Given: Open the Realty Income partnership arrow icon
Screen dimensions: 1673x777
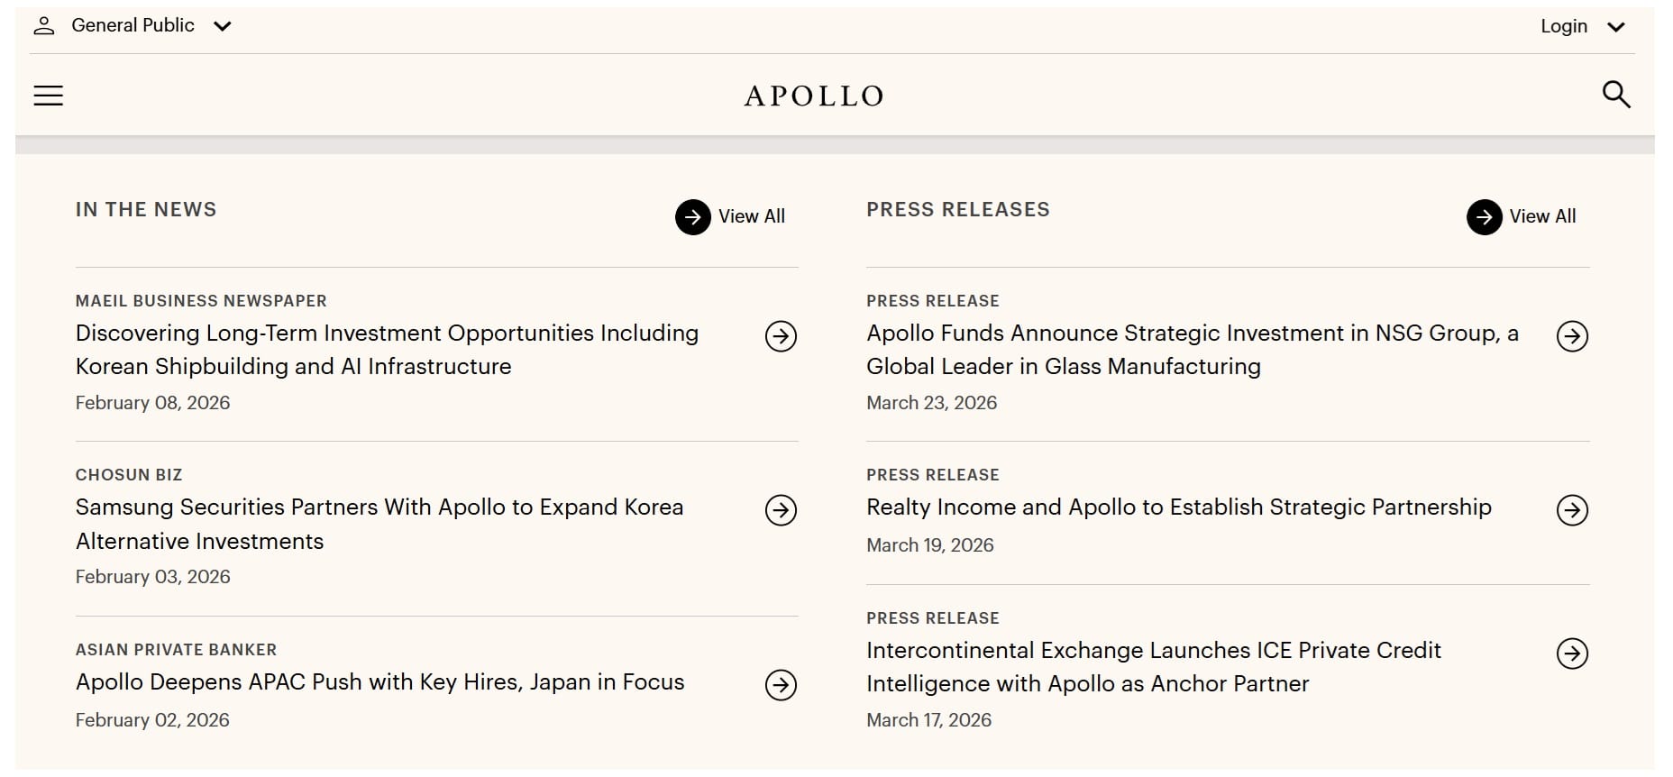Looking at the screenshot, I should point(1574,510).
